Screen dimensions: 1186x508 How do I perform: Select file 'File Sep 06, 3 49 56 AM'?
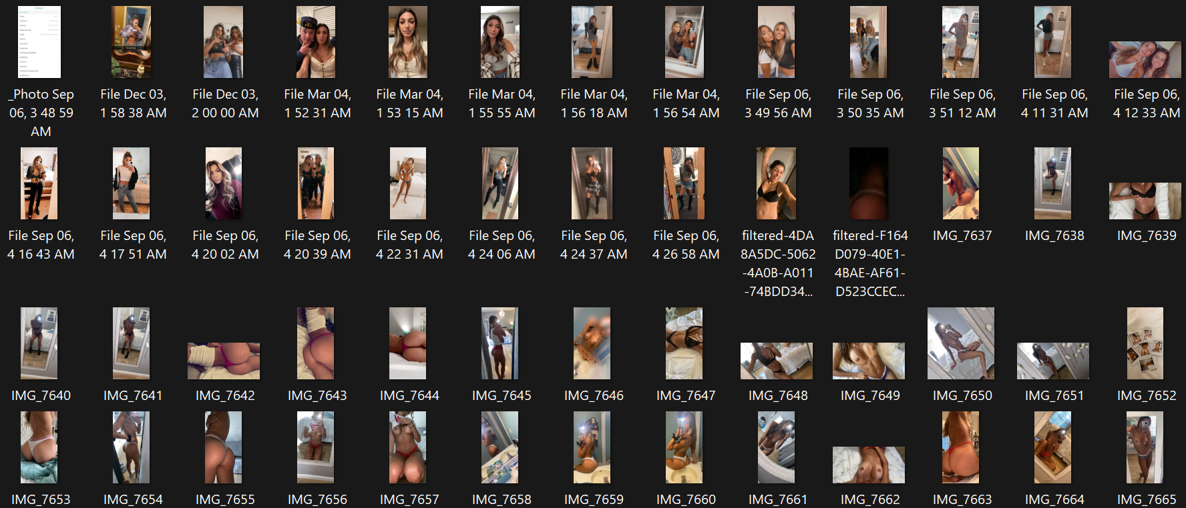[777, 42]
